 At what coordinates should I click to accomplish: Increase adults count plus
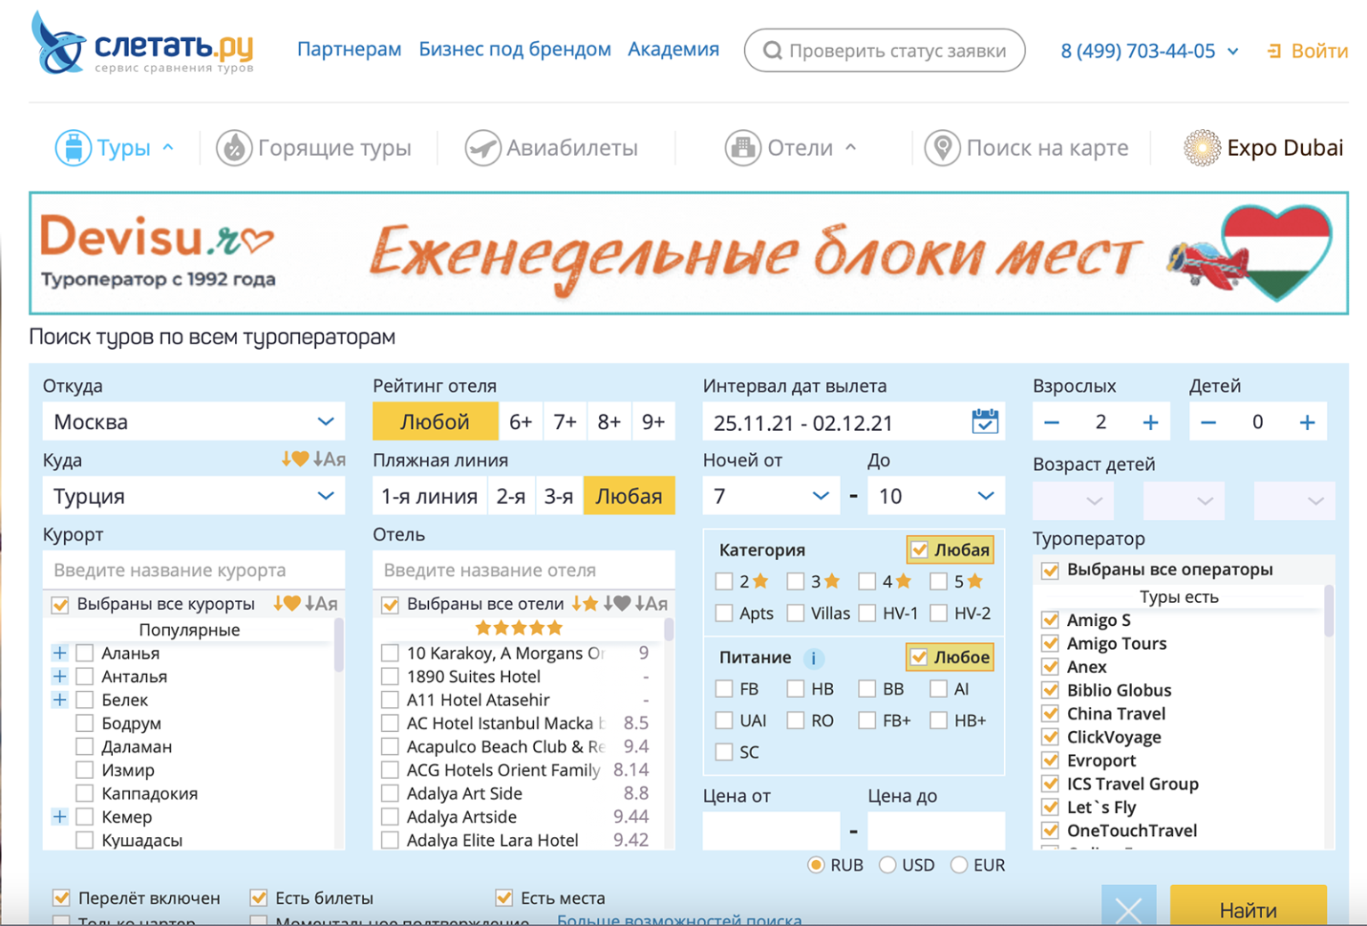pyautogui.click(x=1150, y=422)
